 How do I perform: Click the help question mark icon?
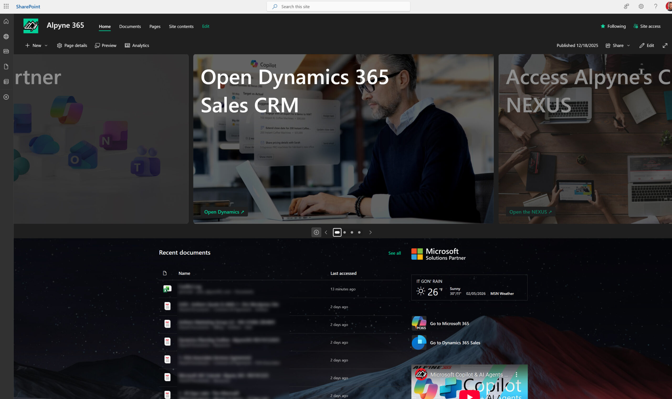(656, 7)
